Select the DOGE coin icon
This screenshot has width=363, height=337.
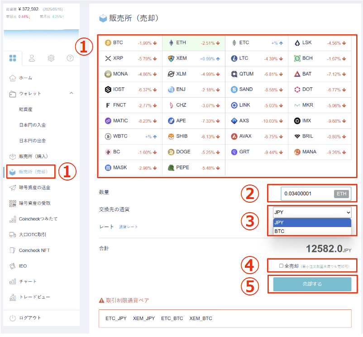click(171, 152)
